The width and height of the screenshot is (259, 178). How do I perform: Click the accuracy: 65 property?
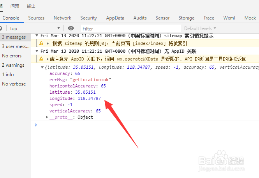pyautogui.click(x=65, y=73)
